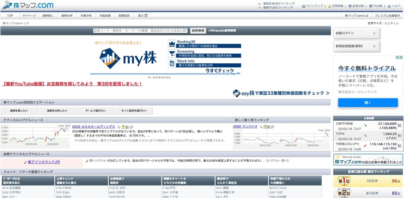This screenshot has height=198, width=404.
Task: Open the ANA 9202 candlestick chart thumbnail
Action: tap(35, 136)
